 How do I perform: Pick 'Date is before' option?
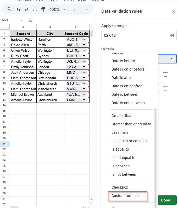tap(123, 61)
